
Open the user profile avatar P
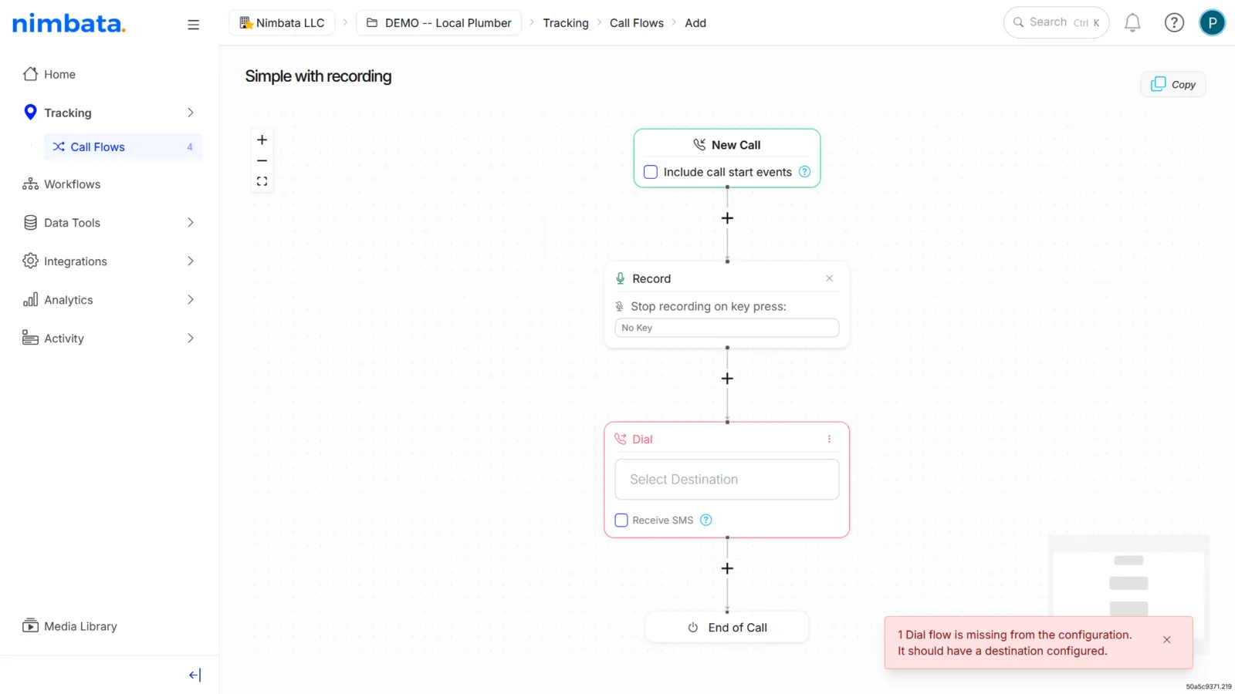1212,23
